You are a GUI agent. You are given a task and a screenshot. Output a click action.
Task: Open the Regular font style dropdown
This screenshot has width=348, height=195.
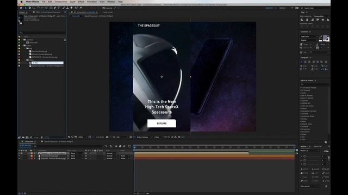[309, 40]
